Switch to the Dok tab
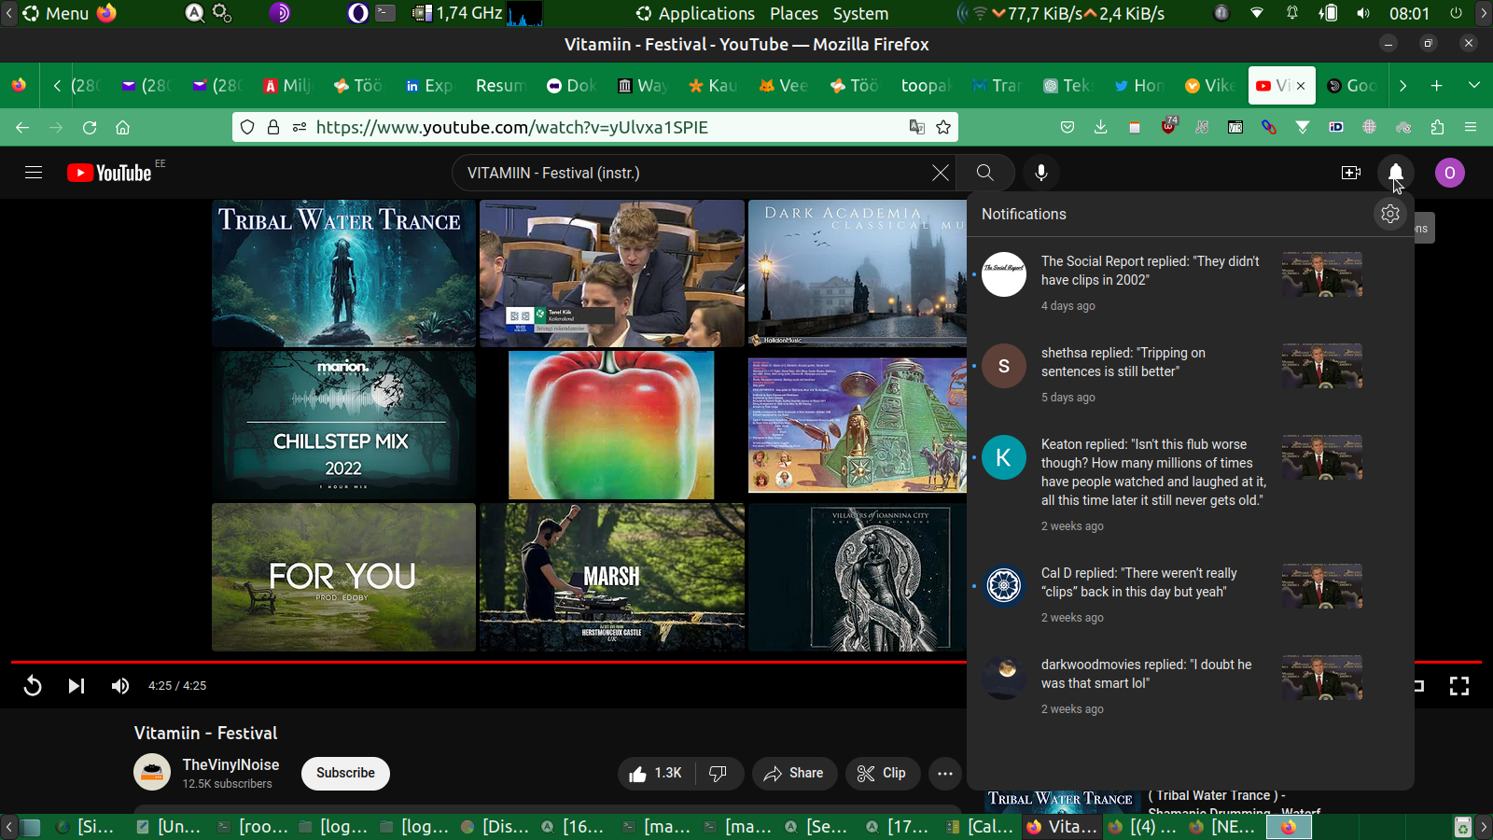 click(571, 86)
